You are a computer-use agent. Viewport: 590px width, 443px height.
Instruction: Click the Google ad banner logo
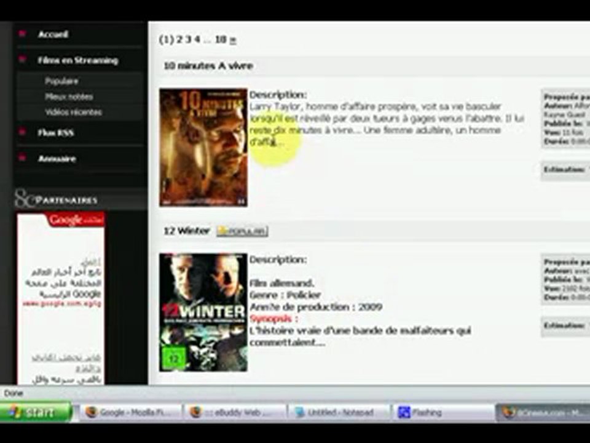pyautogui.click(x=75, y=220)
